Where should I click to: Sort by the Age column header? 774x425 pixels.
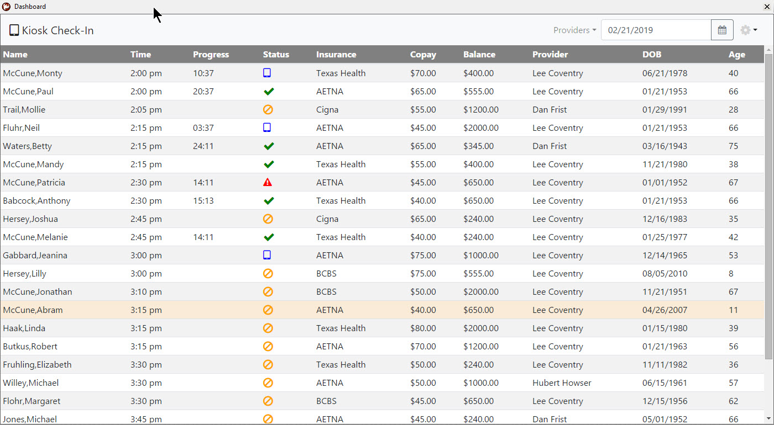(x=737, y=54)
